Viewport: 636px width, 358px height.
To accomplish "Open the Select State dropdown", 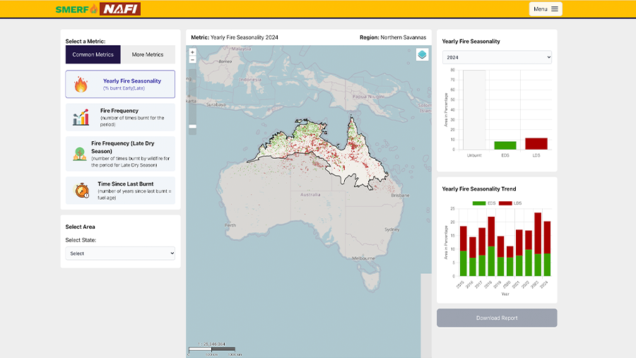I will [x=120, y=253].
